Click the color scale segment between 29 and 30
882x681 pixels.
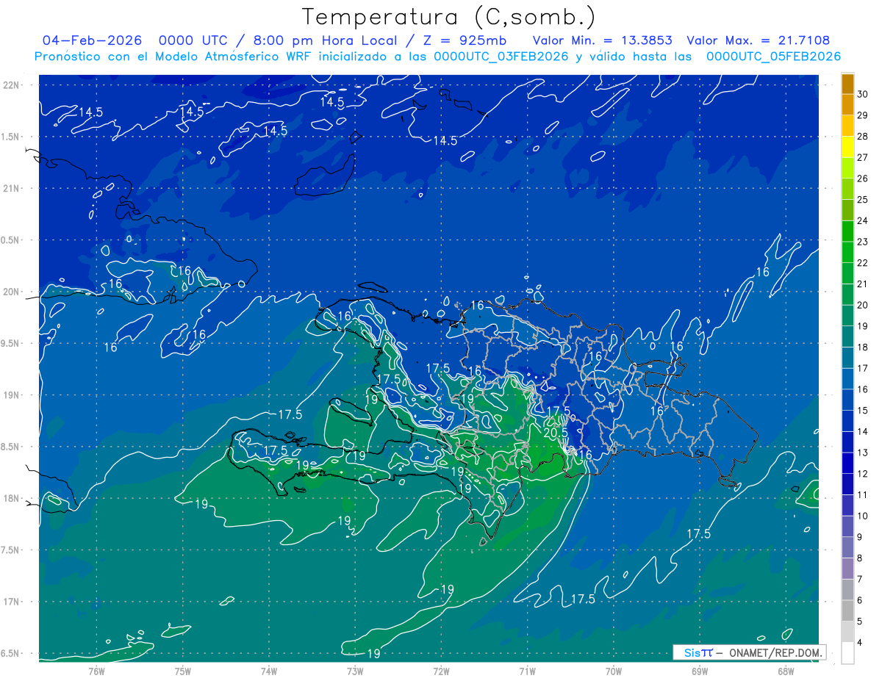click(x=847, y=105)
